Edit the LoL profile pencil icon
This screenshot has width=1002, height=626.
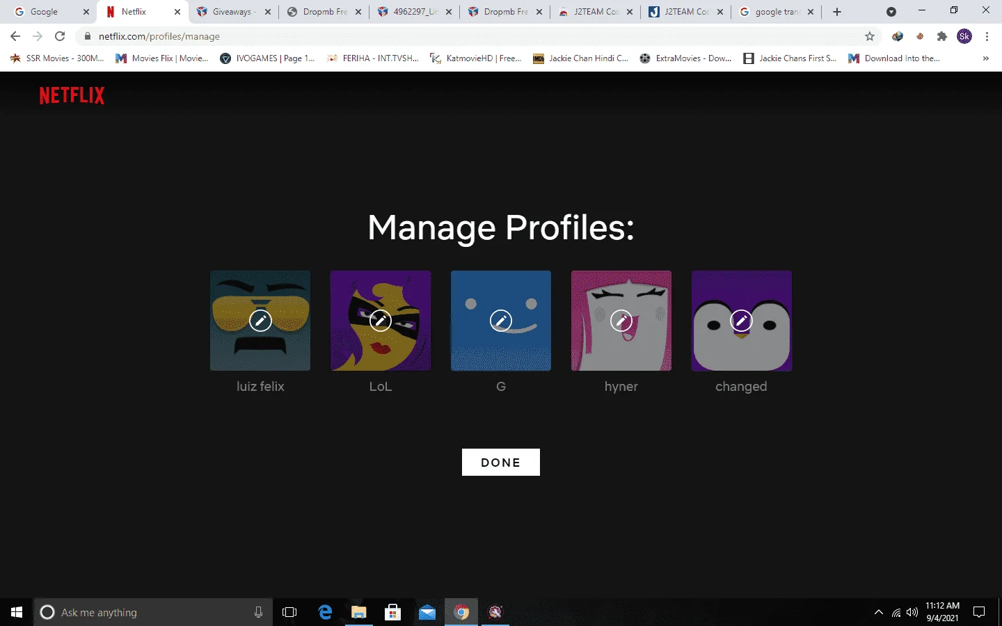(x=381, y=321)
